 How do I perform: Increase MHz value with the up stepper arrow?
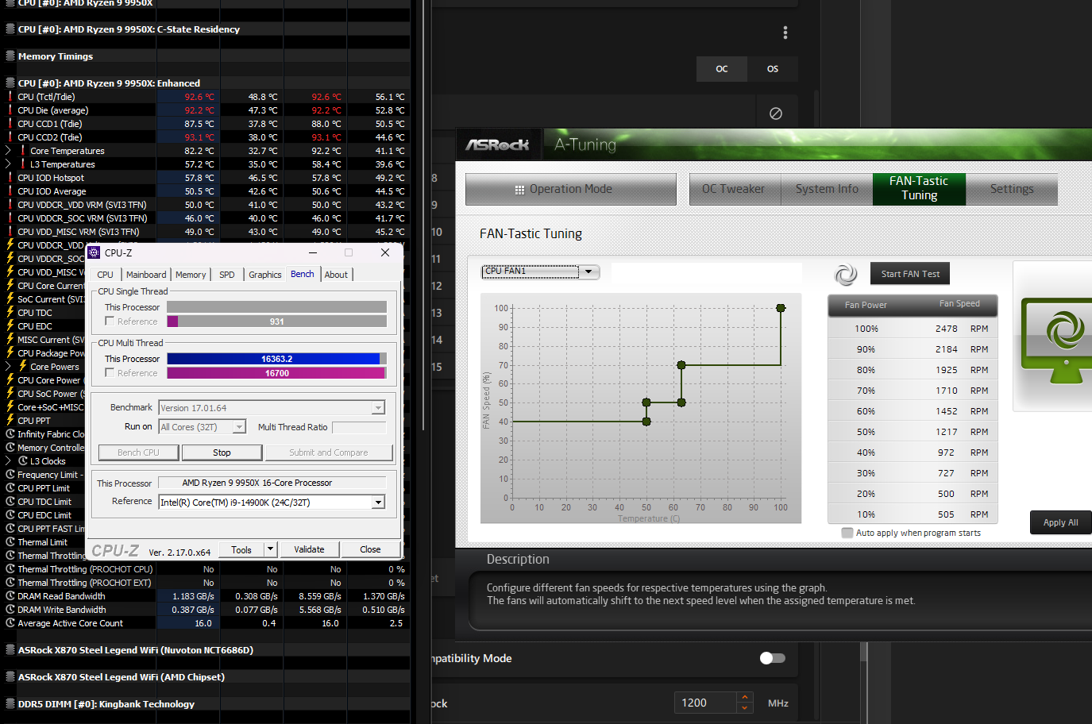pos(745,698)
